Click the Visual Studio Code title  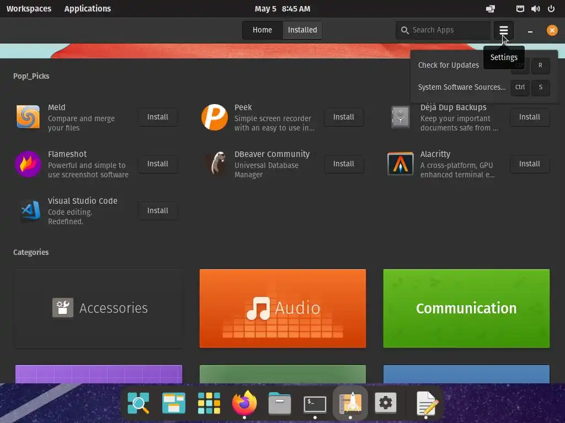click(x=83, y=200)
